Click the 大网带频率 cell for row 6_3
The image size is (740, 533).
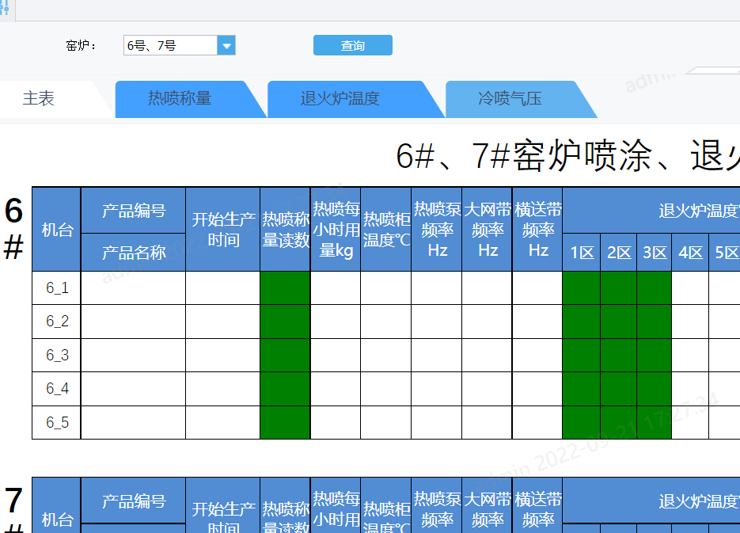487,355
